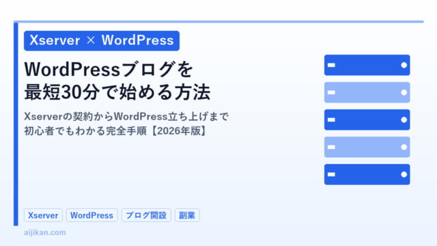Open the aijikan.com link
437x246 pixels.
point(45,232)
